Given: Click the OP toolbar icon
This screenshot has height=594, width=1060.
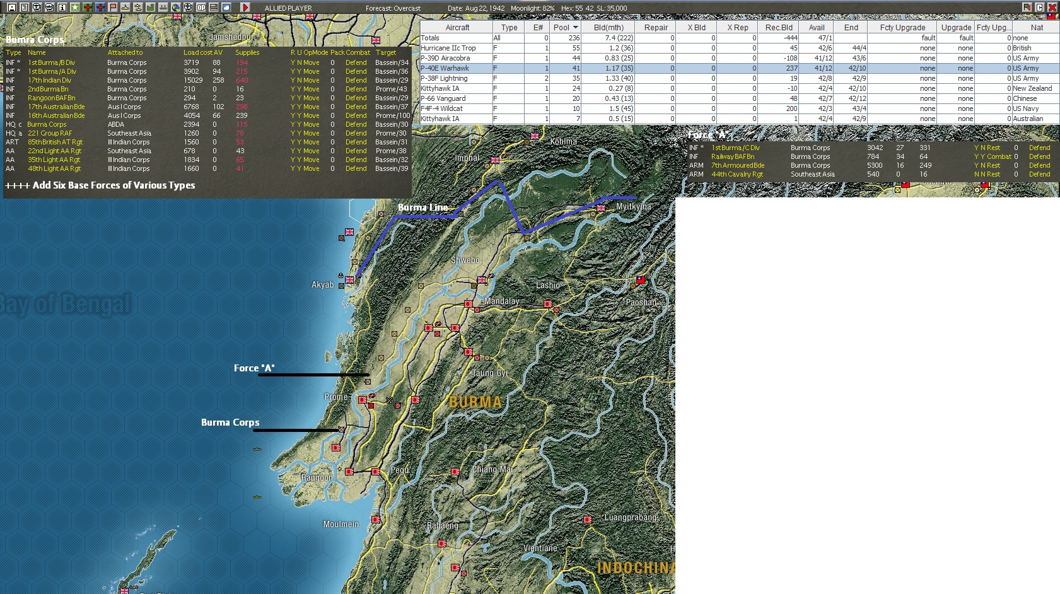Looking at the screenshot, I should [201, 8].
